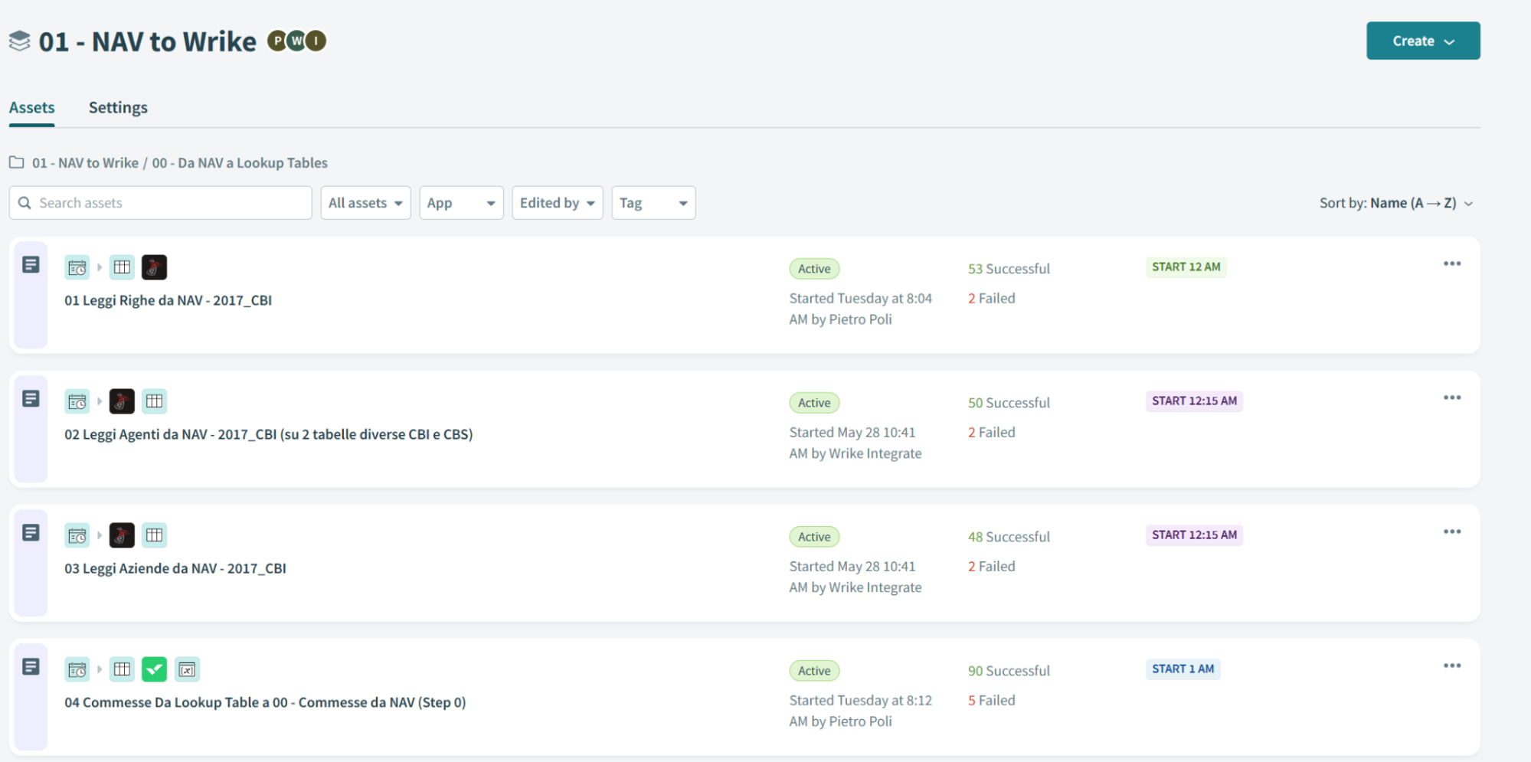Click the project stack icon beside the title
The width and height of the screenshot is (1531, 762).
click(x=20, y=41)
